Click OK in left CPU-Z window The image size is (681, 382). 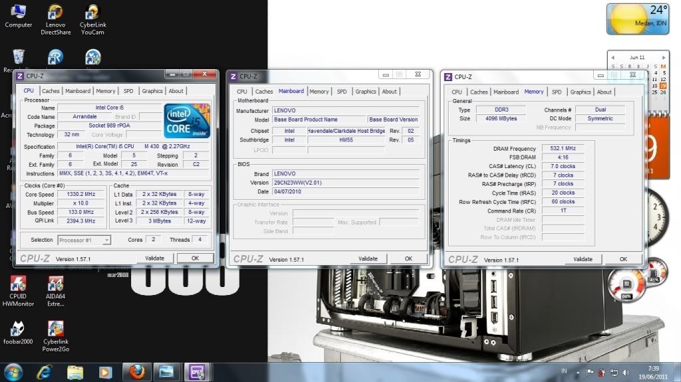coord(195,258)
